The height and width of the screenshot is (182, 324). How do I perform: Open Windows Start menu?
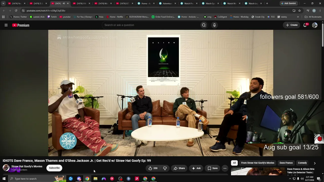point(4,179)
